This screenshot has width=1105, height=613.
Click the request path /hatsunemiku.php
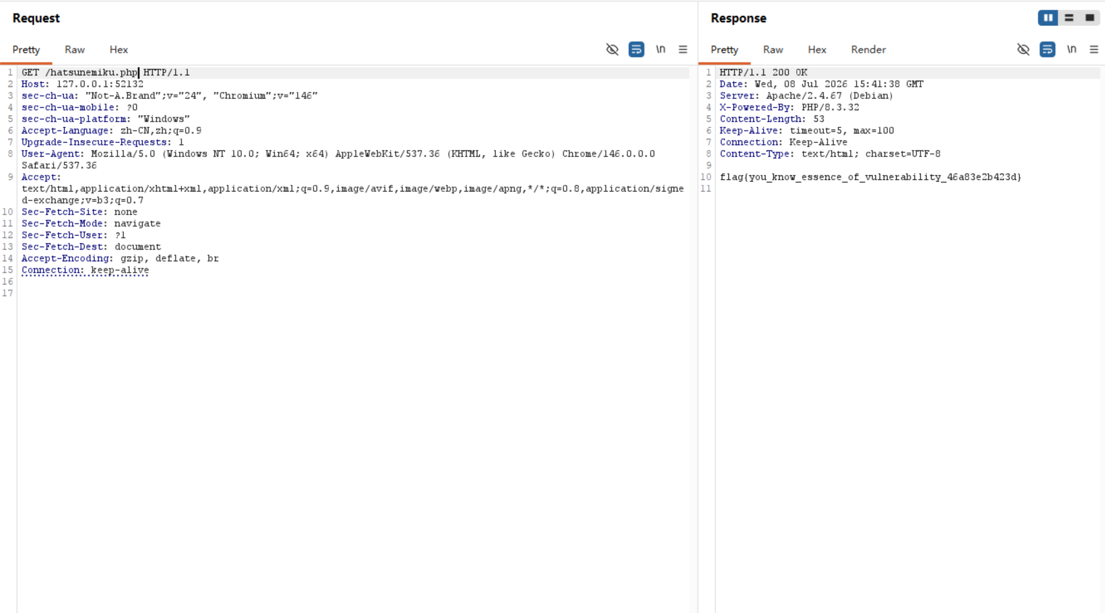pos(91,72)
